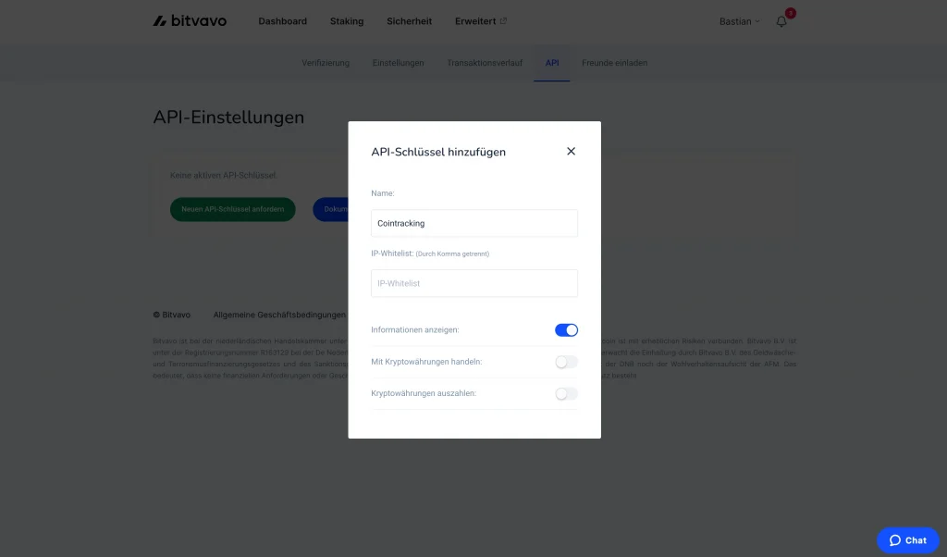Open the Sicherheit menu item
The height and width of the screenshot is (557, 947).
coord(409,21)
